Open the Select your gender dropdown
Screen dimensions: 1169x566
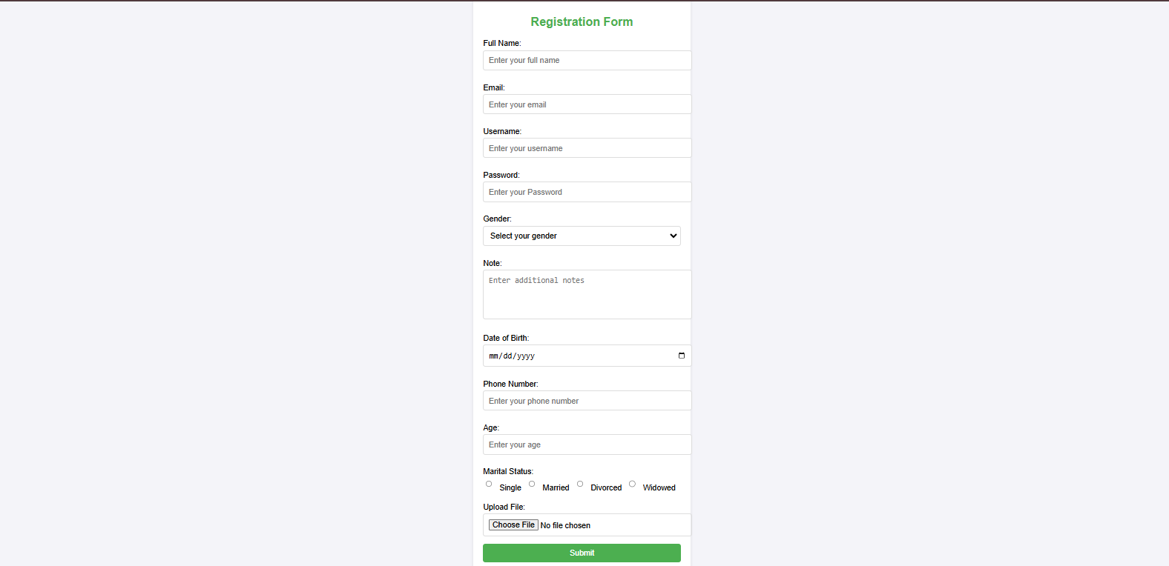(x=582, y=236)
